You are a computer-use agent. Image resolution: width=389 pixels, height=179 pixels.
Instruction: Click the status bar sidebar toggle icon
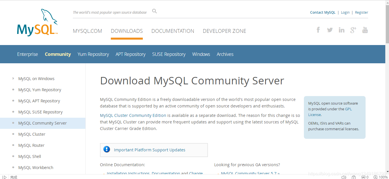5,177
